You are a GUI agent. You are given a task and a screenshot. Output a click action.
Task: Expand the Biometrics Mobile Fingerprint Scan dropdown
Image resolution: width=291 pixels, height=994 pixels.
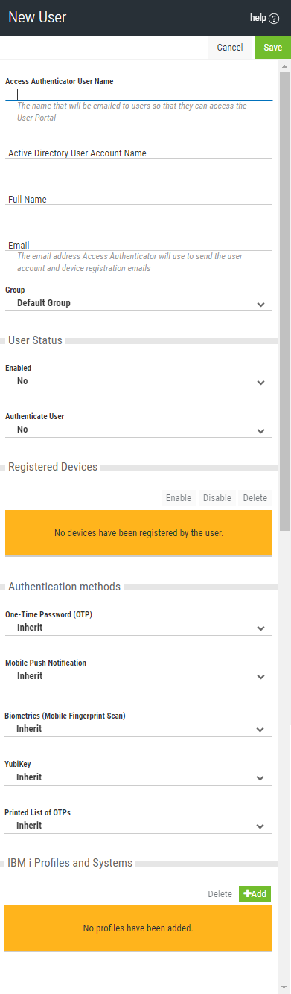tap(138, 729)
